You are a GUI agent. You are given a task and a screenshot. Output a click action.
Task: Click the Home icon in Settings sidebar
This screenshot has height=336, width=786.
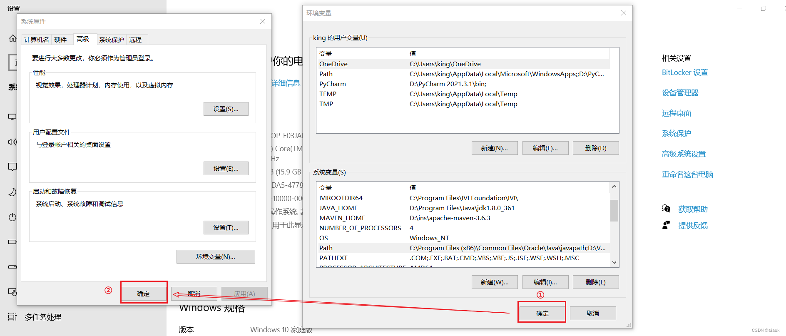point(13,38)
